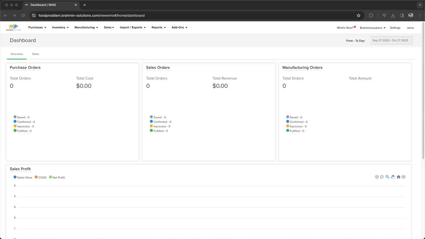Click the Sales Profit chart heading
Image resolution: width=425 pixels, height=239 pixels.
(20, 169)
